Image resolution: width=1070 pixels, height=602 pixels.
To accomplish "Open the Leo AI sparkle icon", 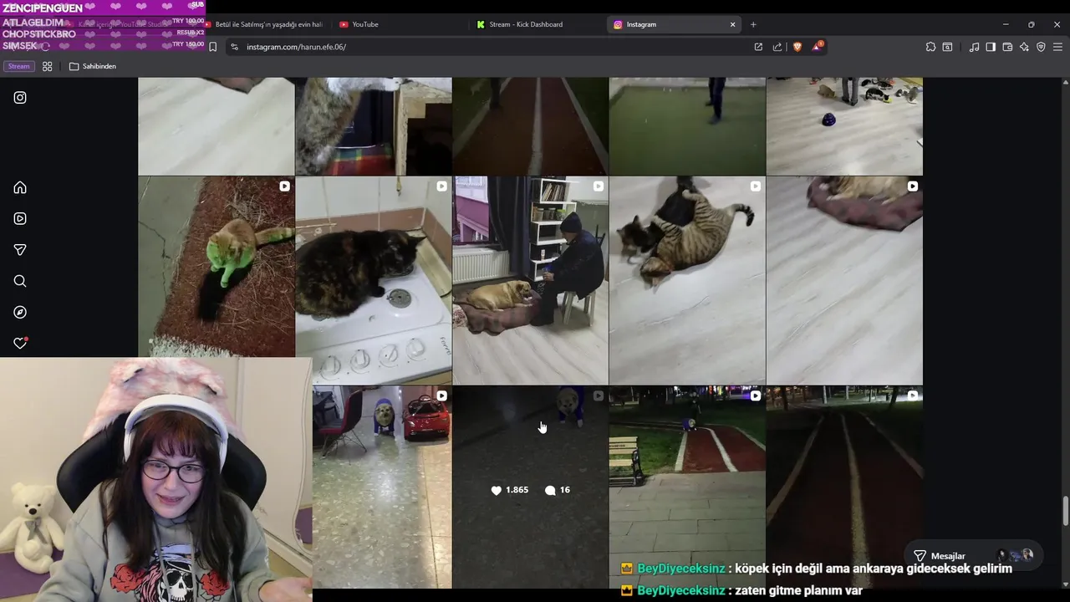I will pyautogui.click(x=1024, y=47).
